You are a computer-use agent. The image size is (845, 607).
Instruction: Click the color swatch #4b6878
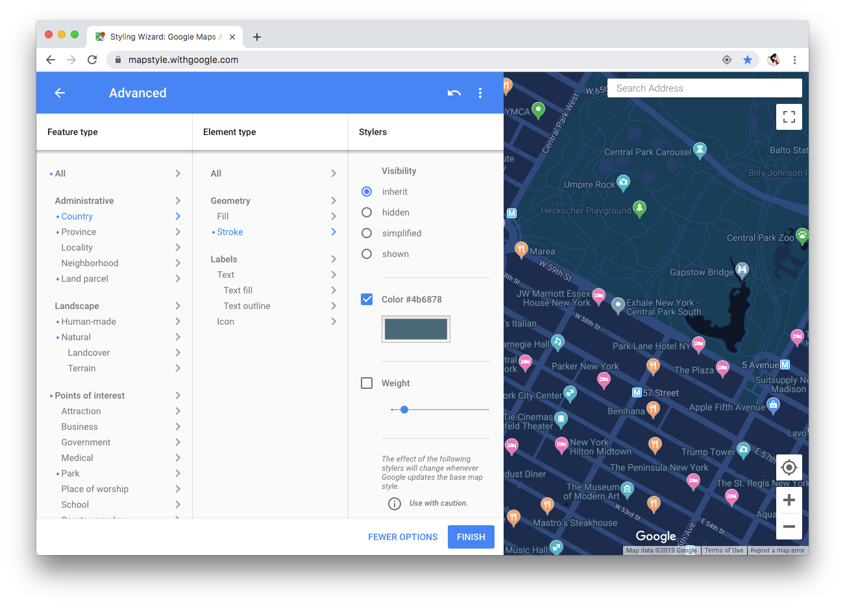416,329
